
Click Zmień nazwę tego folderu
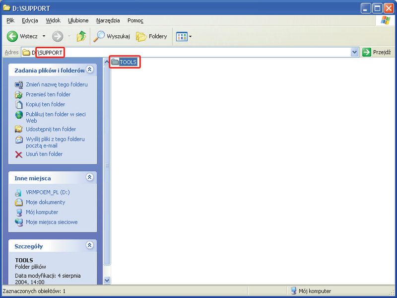point(57,84)
